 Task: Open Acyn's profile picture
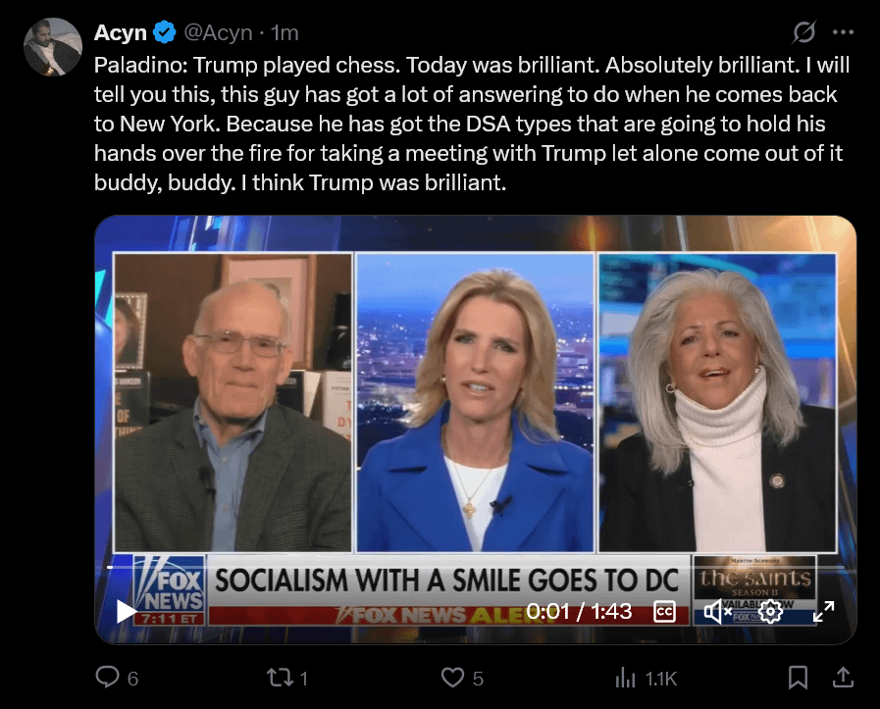[53, 47]
